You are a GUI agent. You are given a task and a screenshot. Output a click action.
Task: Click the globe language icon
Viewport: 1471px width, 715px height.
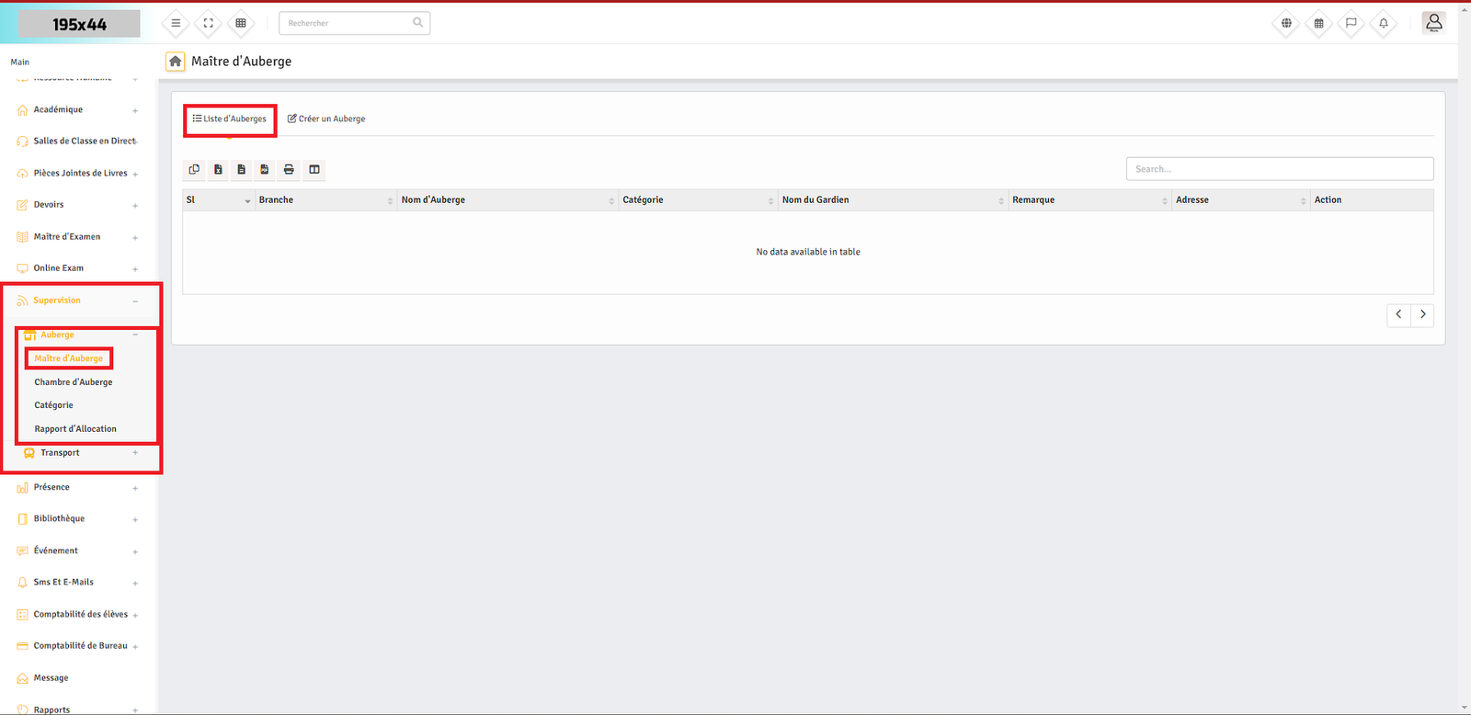click(1286, 23)
